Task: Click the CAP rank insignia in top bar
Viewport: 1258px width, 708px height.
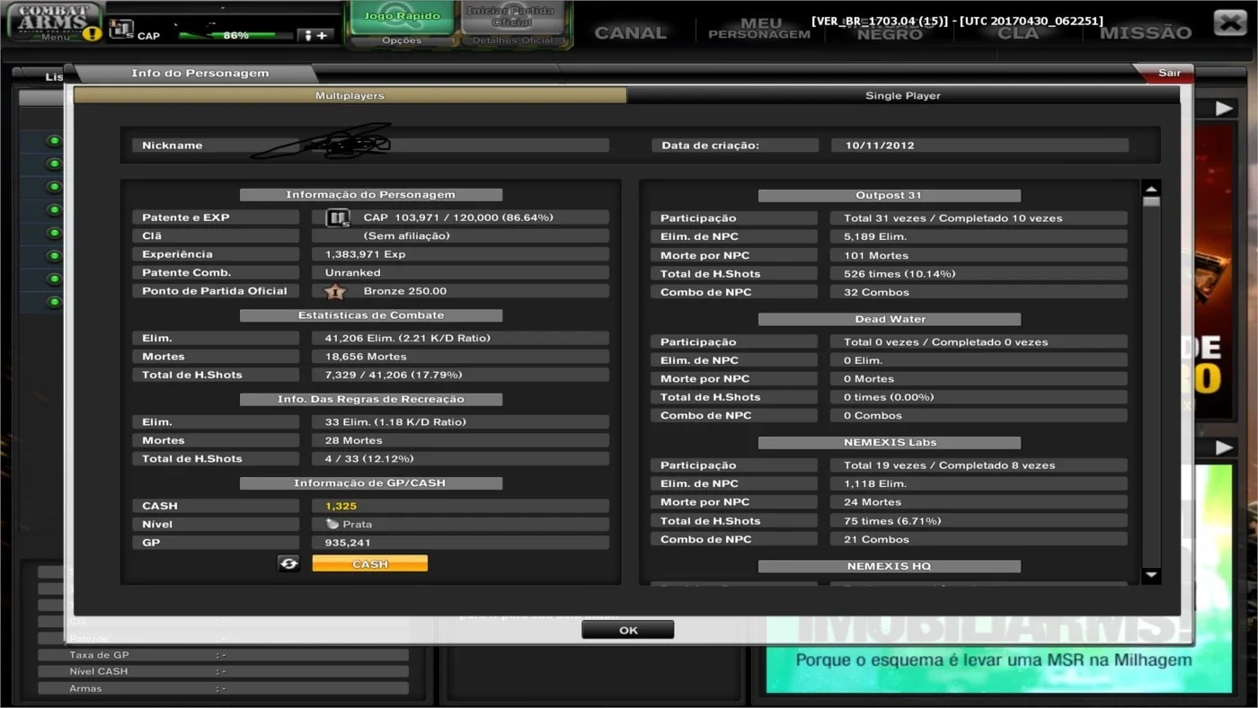Action: click(121, 30)
